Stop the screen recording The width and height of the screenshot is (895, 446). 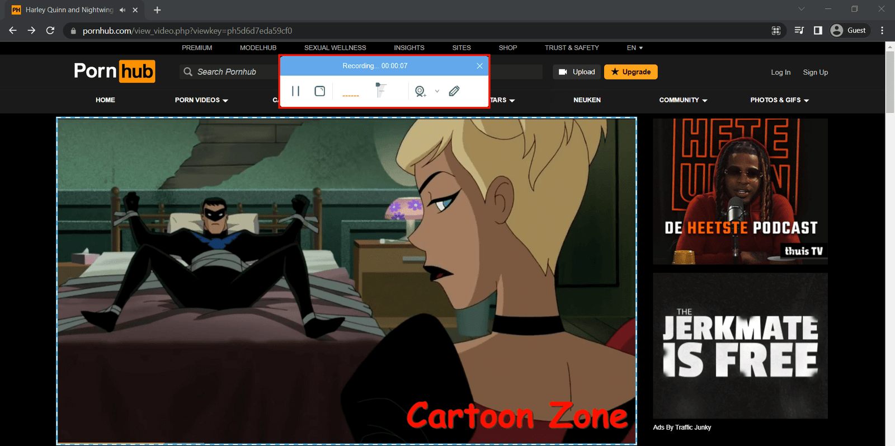(320, 91)
